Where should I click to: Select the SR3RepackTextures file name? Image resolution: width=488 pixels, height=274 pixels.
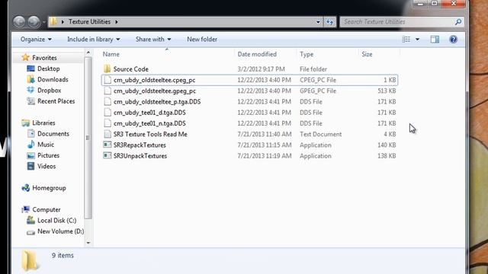click(x=140, y=145)
